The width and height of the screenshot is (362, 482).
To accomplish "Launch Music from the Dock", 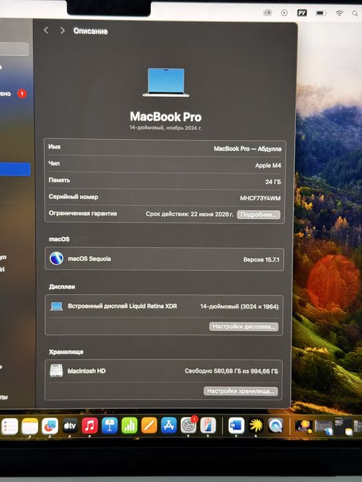I will click(x=90, y=426).
